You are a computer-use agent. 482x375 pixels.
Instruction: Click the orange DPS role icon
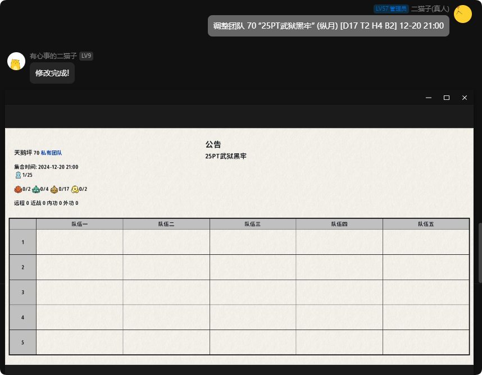54,189
